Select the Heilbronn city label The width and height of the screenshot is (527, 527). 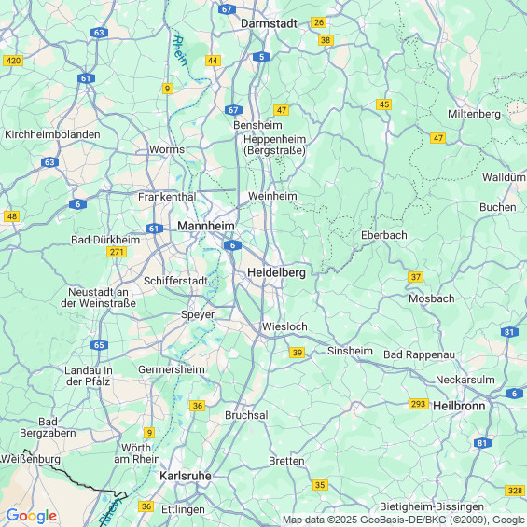point(459,406)
